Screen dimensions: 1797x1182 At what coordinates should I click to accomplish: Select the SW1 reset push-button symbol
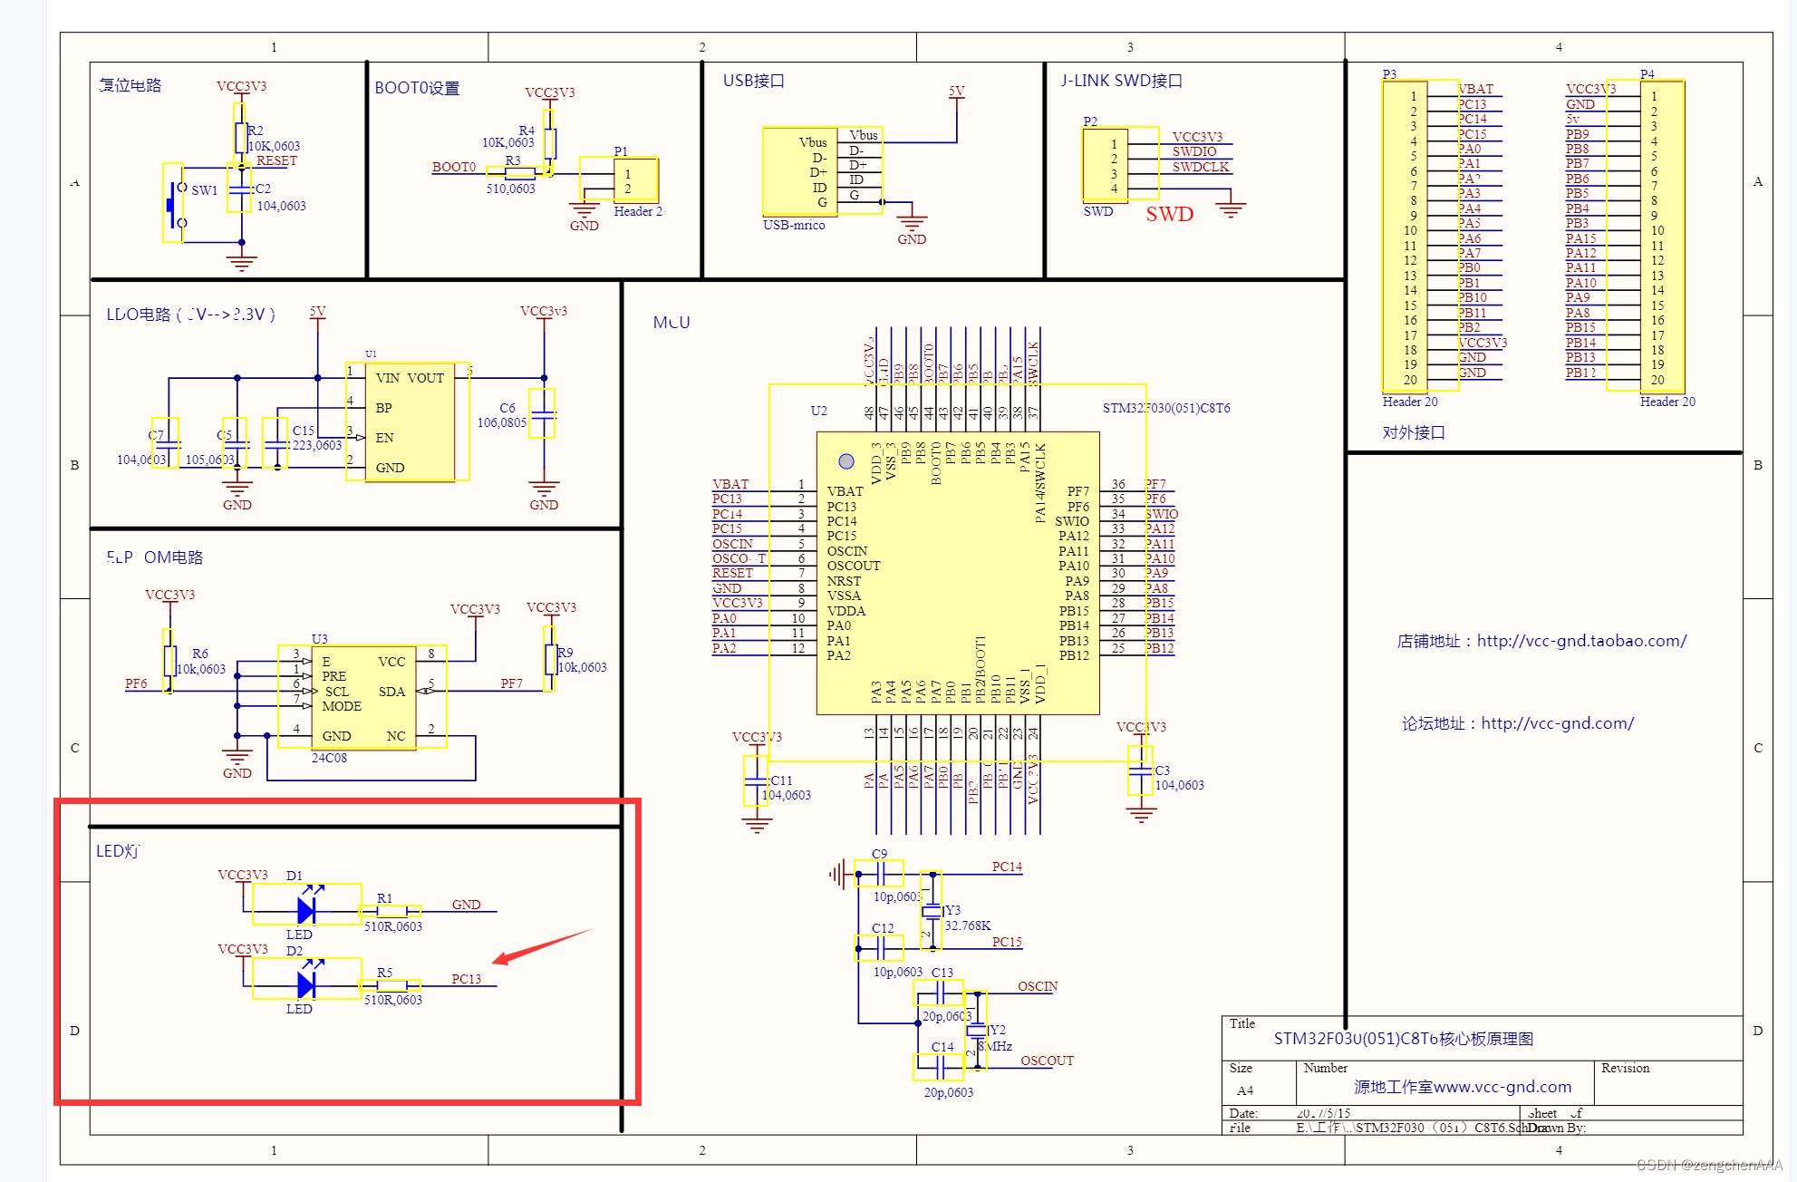(174, 203)
